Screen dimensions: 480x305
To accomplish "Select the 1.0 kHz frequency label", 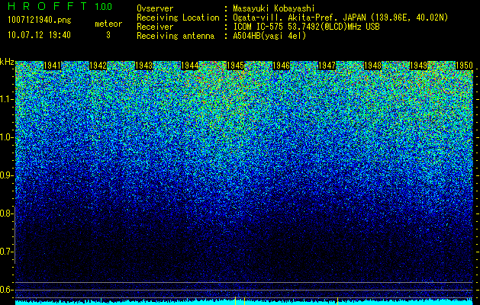I will point(6,137).
